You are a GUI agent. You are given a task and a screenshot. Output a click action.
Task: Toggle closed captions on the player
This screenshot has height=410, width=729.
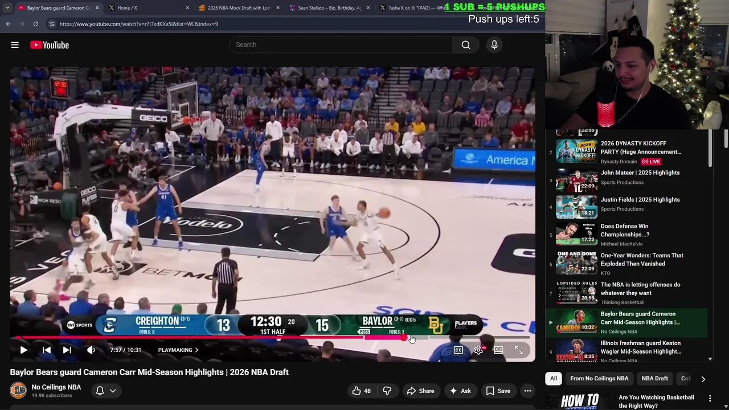pyautogui.click(x=458, y=350)
